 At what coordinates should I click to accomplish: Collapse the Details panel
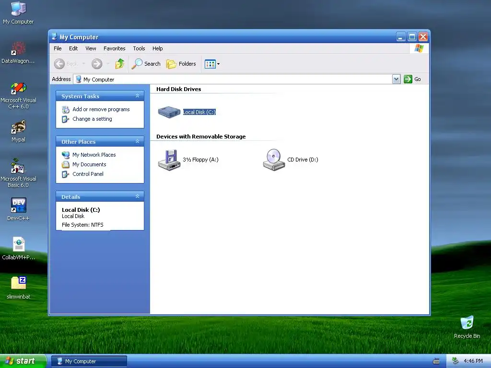tap(138, 196)
